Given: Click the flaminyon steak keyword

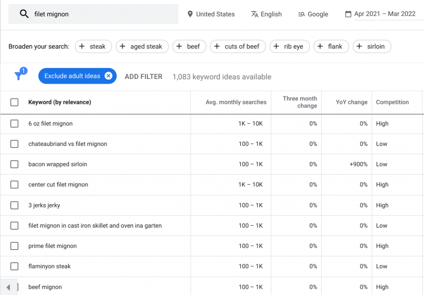Looking at the screenshot, I should 50,266.
